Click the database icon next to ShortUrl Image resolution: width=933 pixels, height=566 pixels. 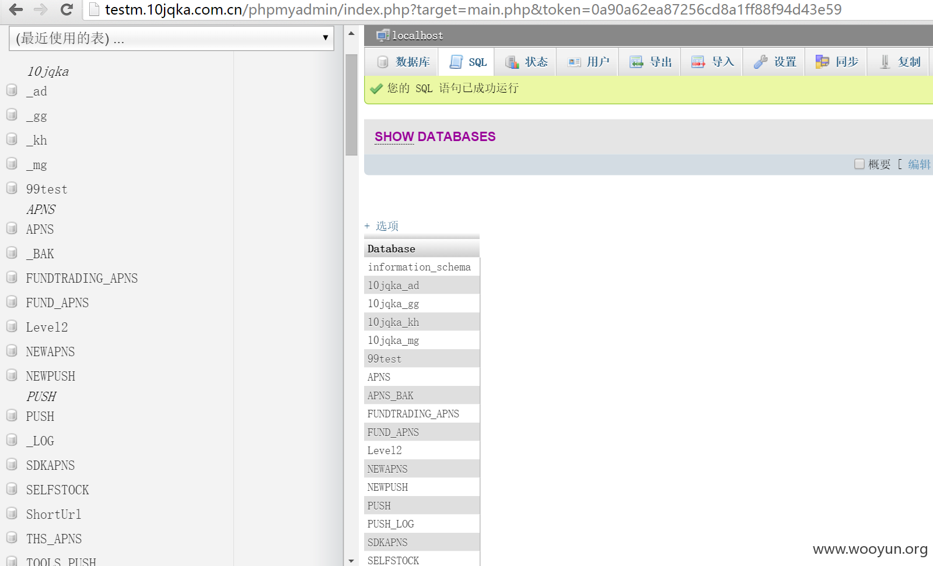point(12,513)
